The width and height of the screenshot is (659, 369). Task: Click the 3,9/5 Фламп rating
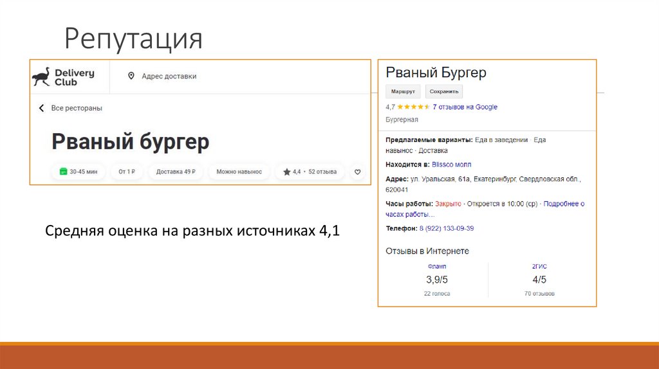[437, 280]
